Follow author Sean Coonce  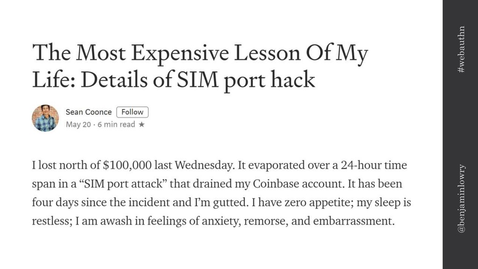pos(132,112)
